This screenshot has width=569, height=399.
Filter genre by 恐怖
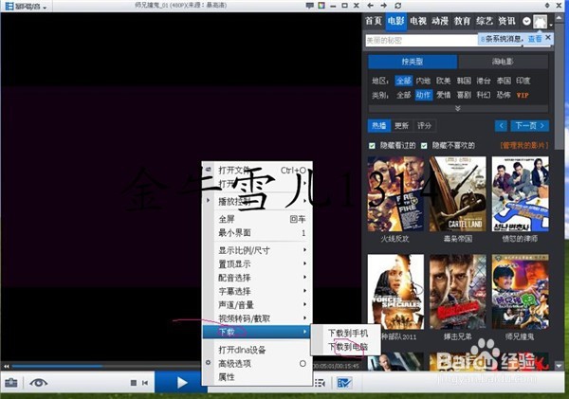(x=504, y=96)
